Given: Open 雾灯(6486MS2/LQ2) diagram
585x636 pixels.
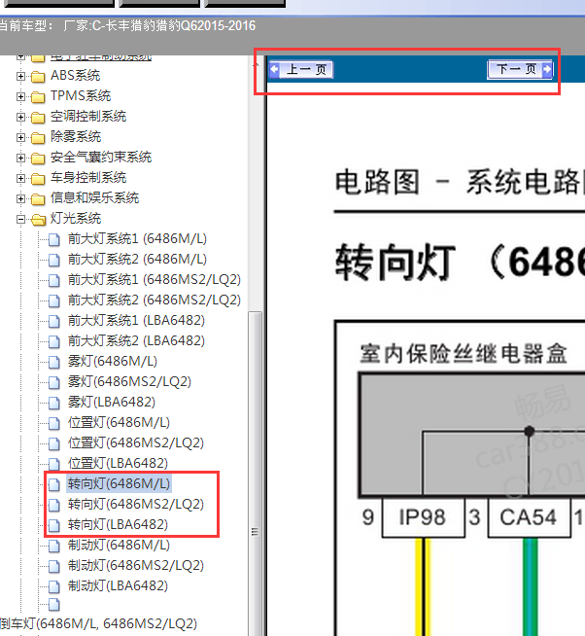Looking at the screenshot, I should click(x=129, y=381).
